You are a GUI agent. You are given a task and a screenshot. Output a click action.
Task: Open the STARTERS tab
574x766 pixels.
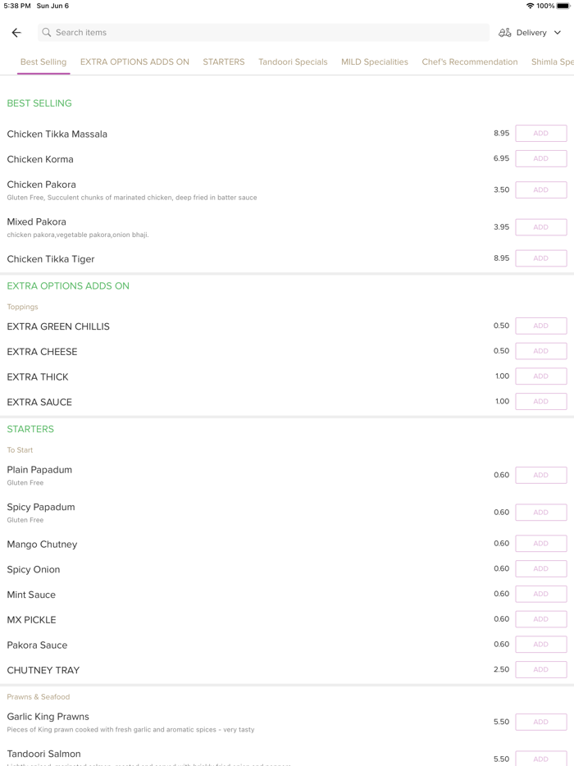pyautogui.click(x=224, y=62)
